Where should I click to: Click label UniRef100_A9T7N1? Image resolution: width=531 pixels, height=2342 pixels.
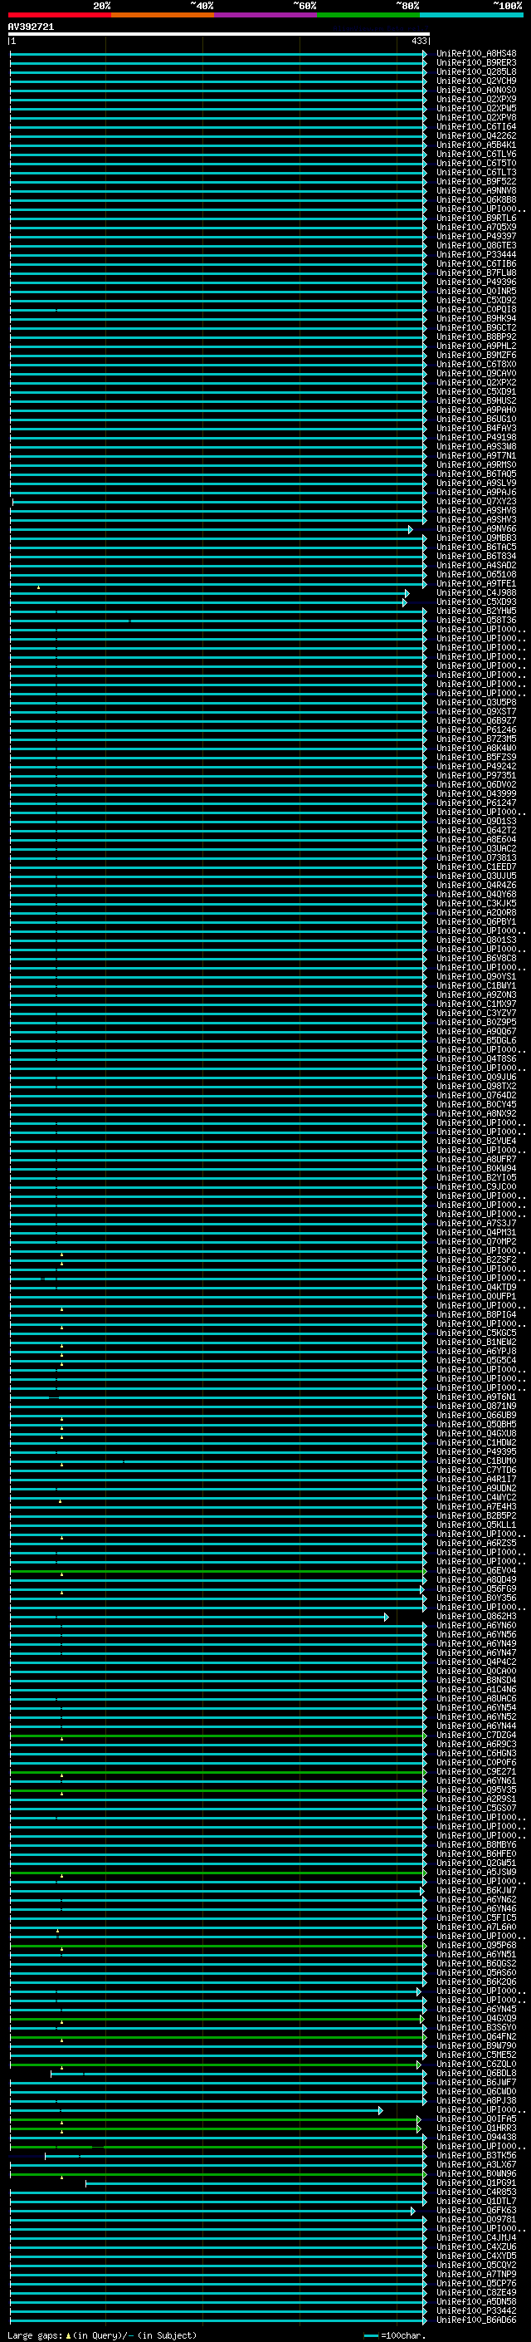476,456
